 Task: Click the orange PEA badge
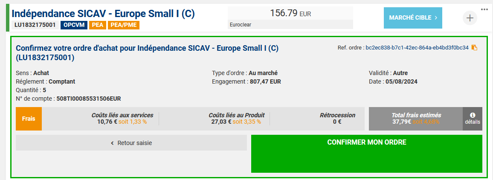click(x=98, y=25)
